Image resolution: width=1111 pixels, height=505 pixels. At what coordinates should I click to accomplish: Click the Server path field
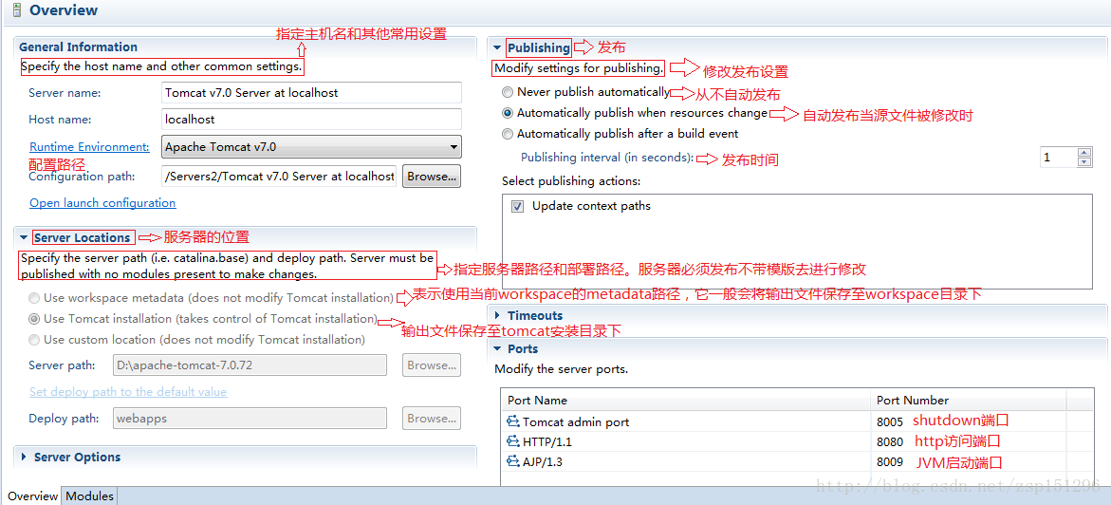[x=250, y=365]
